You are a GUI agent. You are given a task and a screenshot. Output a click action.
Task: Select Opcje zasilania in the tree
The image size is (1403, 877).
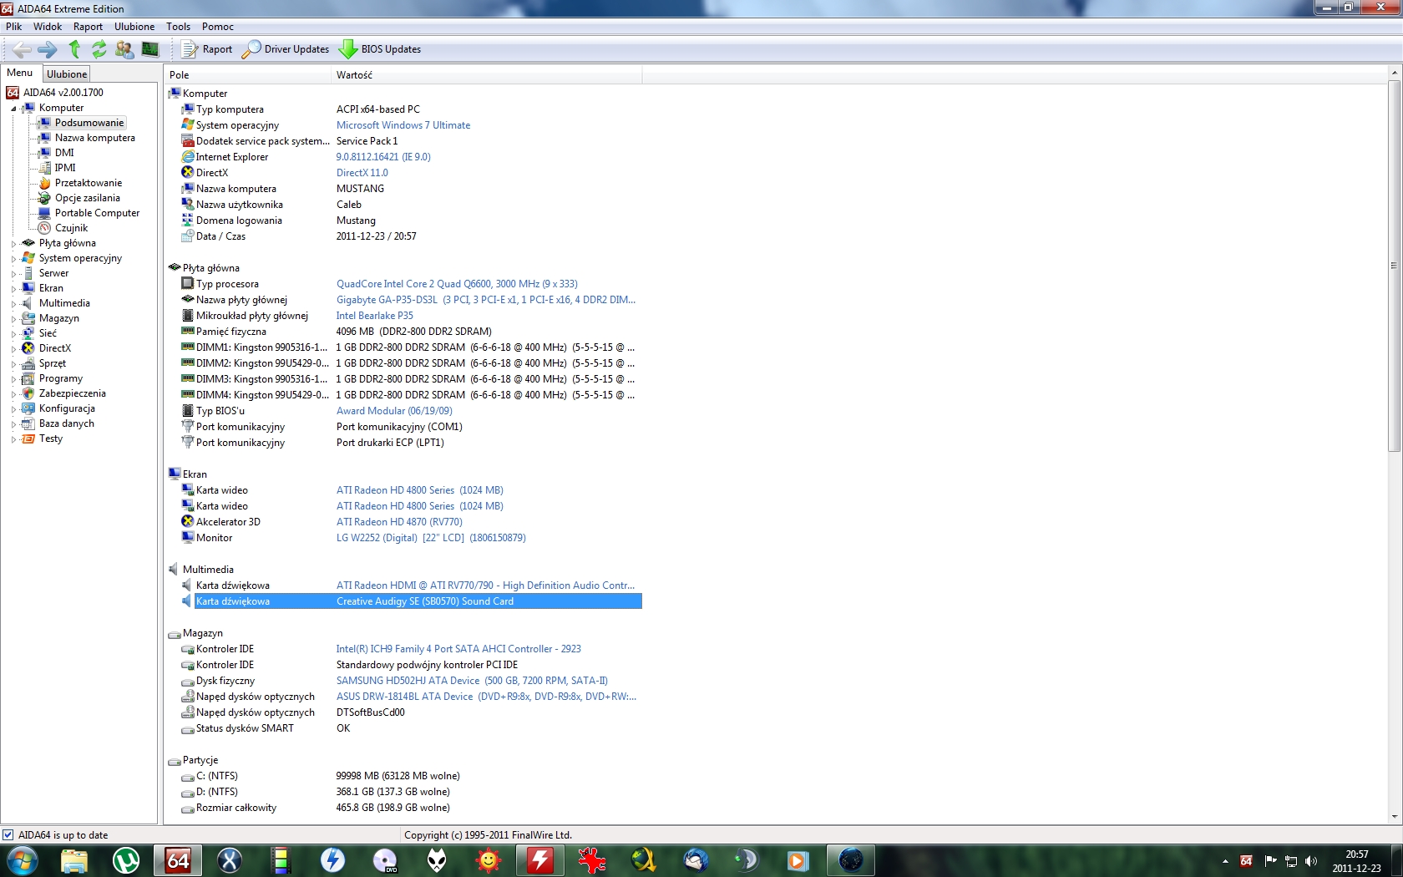point(88,198)
